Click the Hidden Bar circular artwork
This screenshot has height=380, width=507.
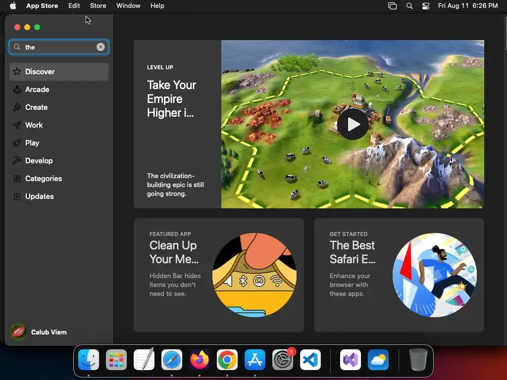coord(254,275)
